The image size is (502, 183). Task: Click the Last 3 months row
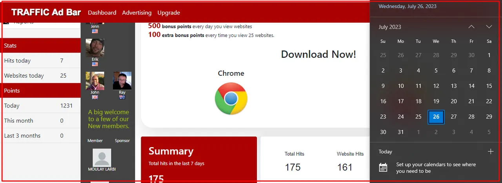(40, 136)
